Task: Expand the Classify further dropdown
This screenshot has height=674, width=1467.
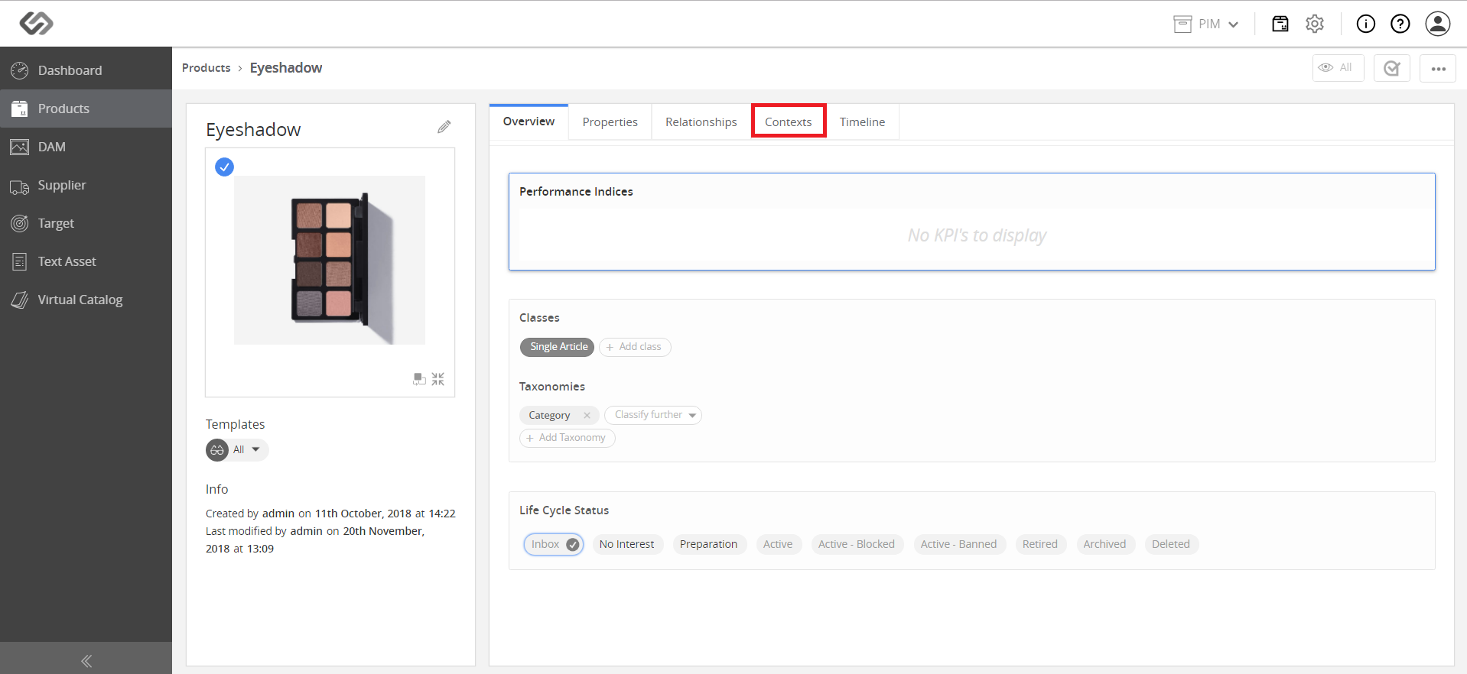Action: (653, 415)
